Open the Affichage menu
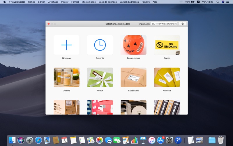Image resolution: width=233 pixels, height=146 pixels. pyautogui.click(x=53, y=2)
